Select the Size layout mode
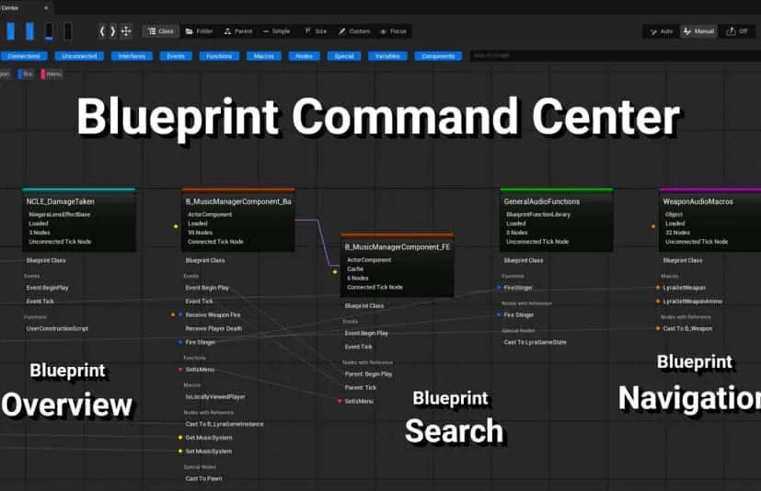Image resolution: width=761 pixels, height=491 pixels. coord(316,31)
